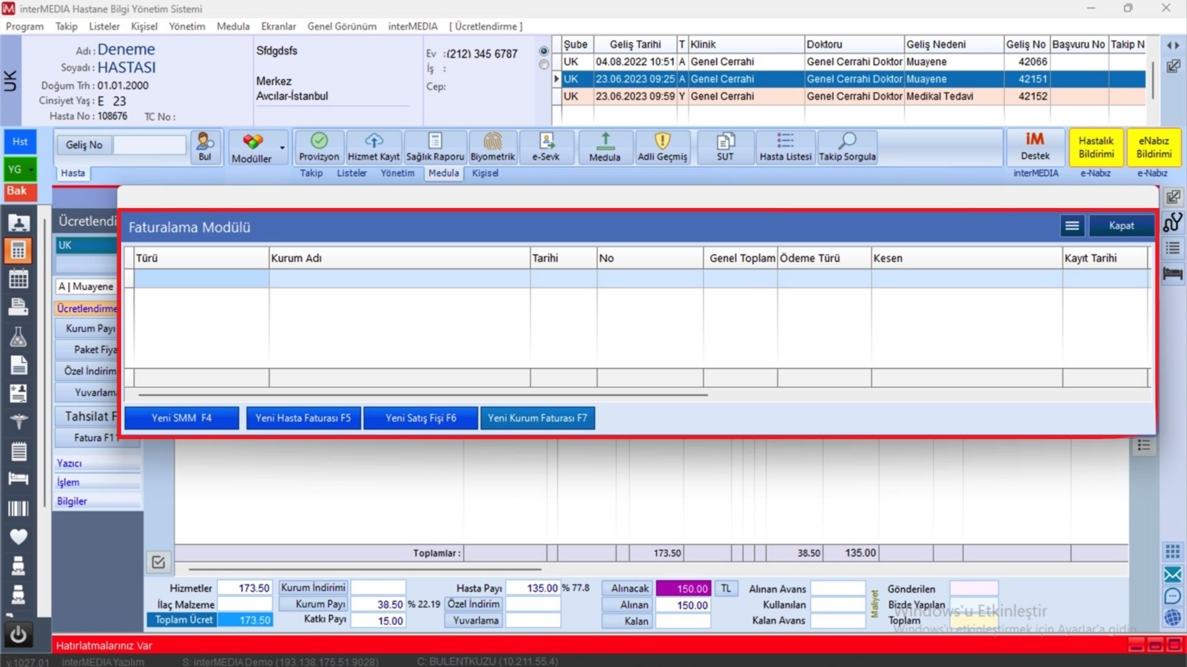Open the Hasta Listesi toolbar icon
This screenshot has width=1187, height=667.
point(785,141)
